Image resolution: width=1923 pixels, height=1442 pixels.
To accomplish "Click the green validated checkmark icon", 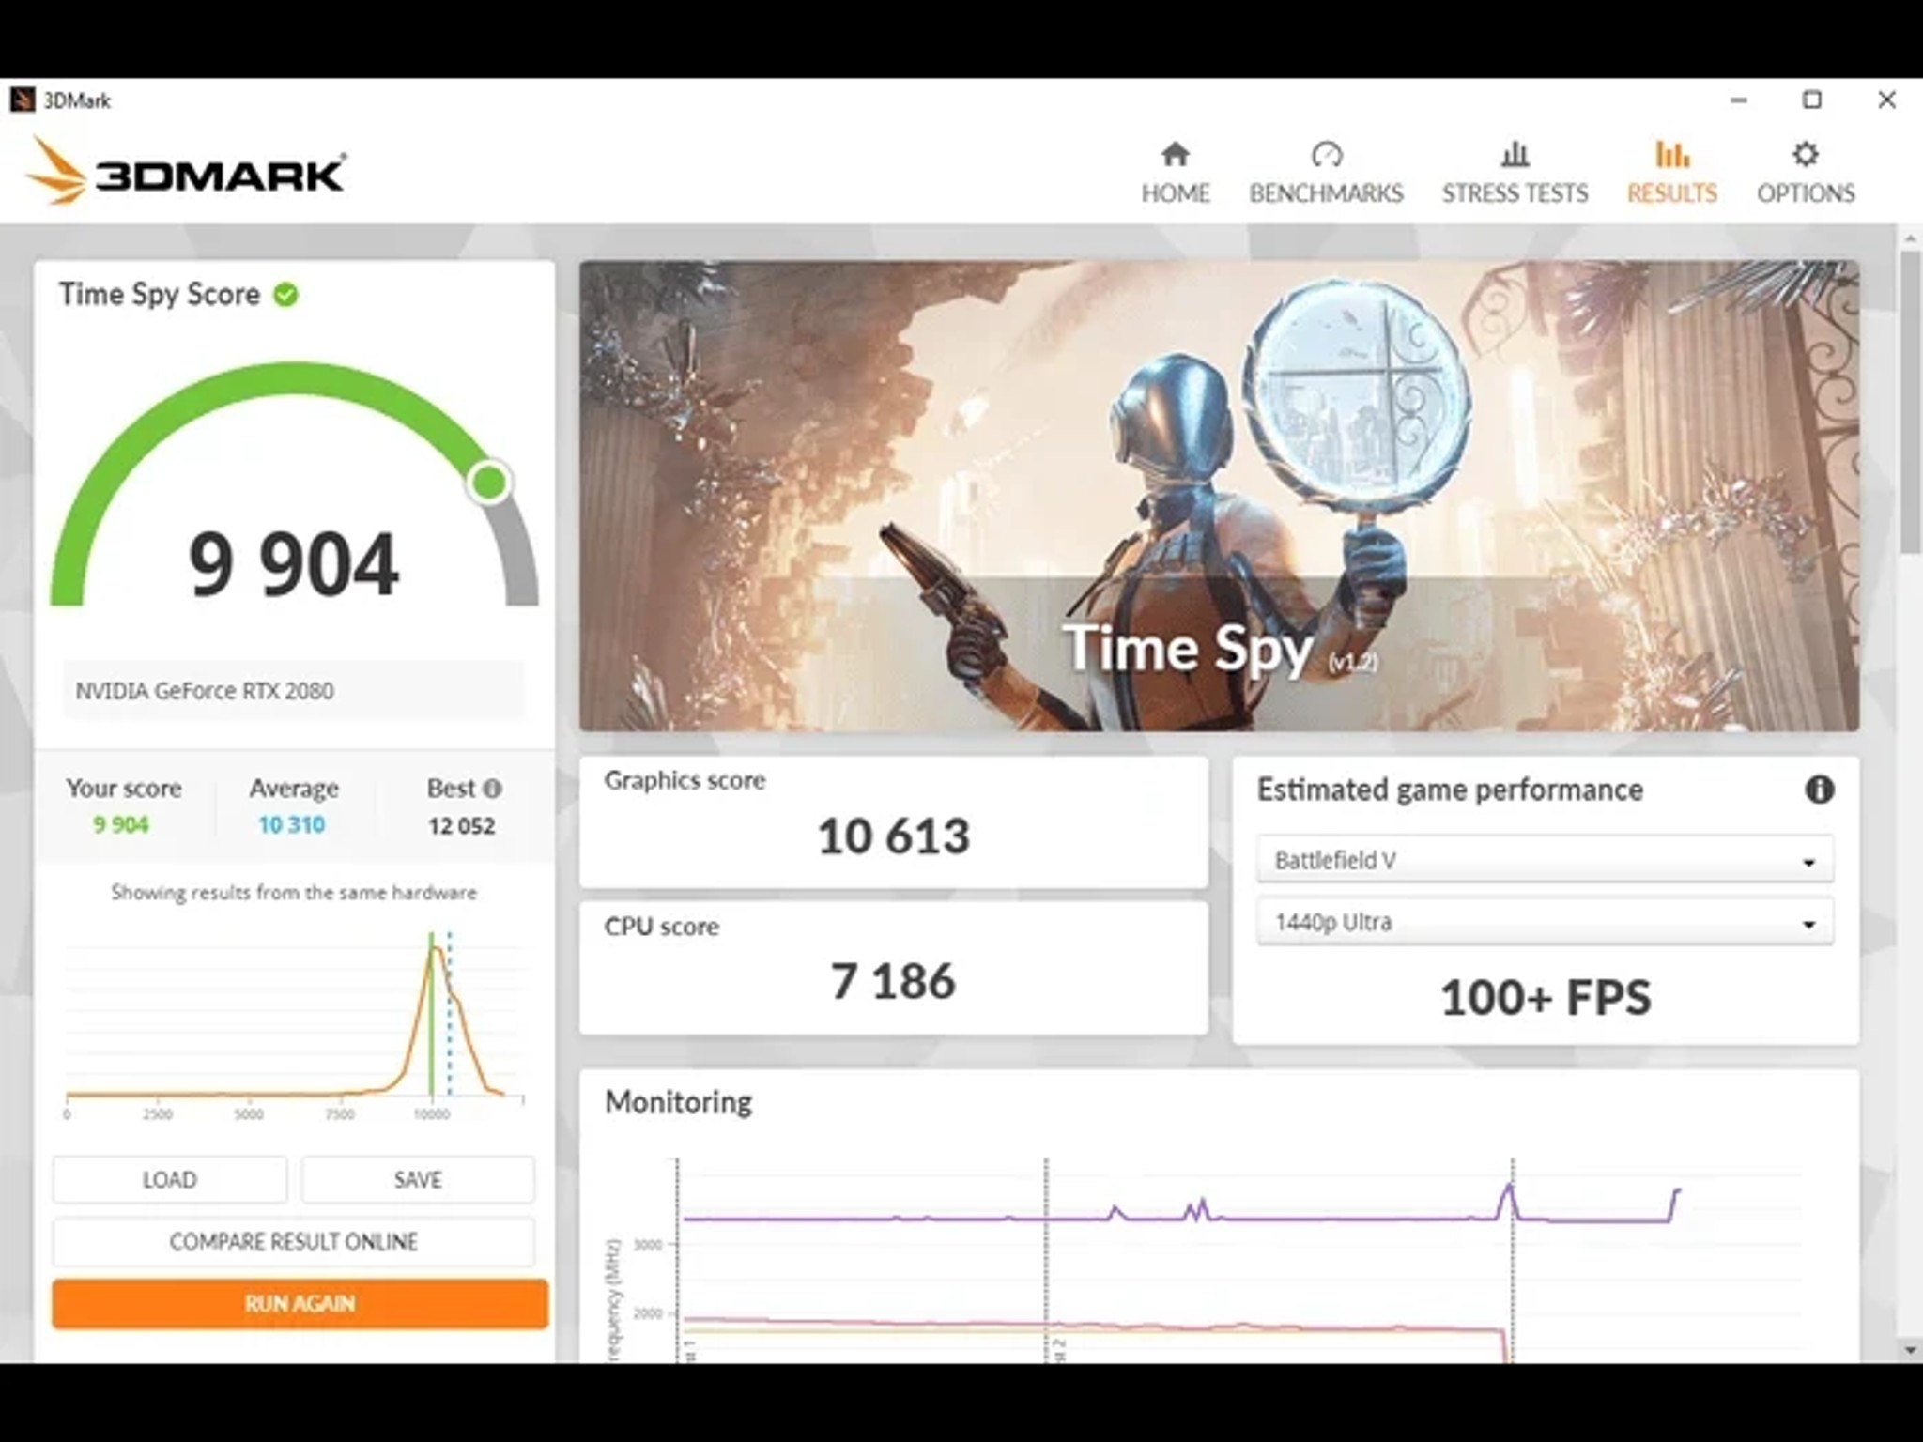I will pos(285,295).
